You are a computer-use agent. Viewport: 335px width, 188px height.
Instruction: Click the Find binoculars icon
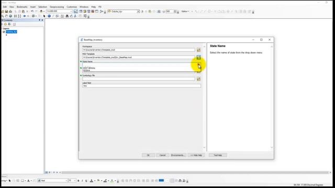[67, 16]
